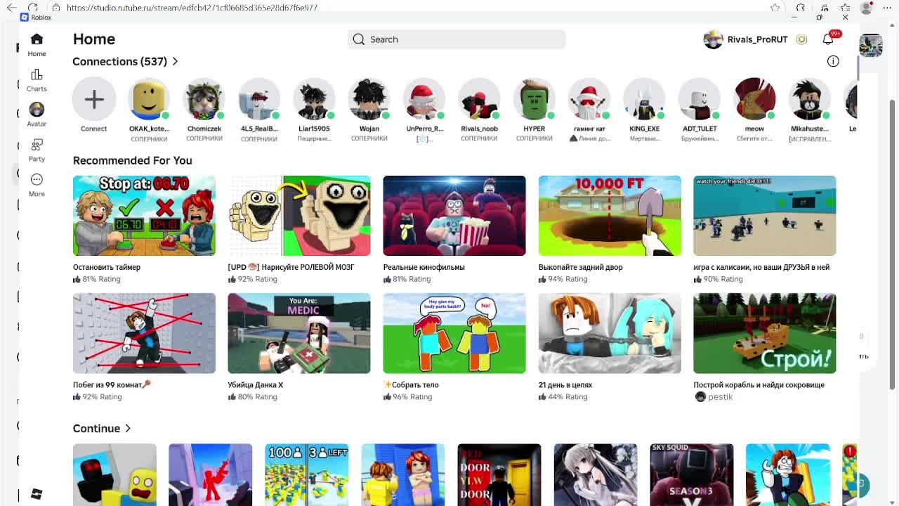This screenshot has width=899, height=506.
Task: Click the browser back arrow
Action: tap(11, 7)
